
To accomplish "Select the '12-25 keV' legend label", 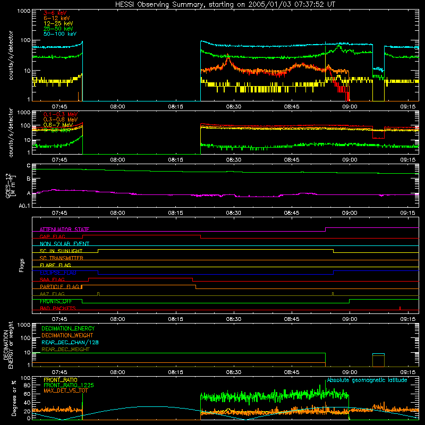I will [x=58, y=23].
